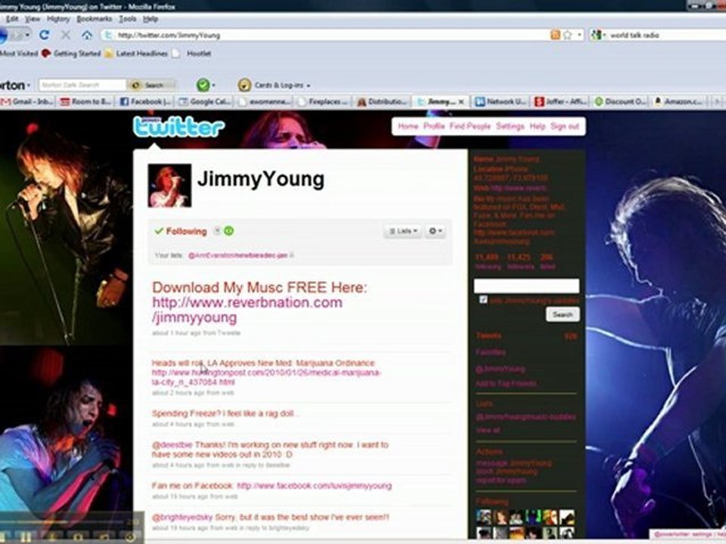
Task: Open the Lists dropdown button
Action: (402, 231)
